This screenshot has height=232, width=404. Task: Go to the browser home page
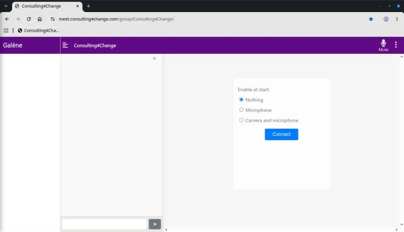tap(40, 19)
